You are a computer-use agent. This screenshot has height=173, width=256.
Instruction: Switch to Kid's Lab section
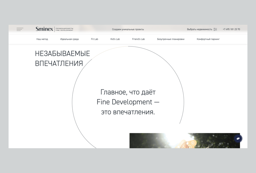click(115, 39)
